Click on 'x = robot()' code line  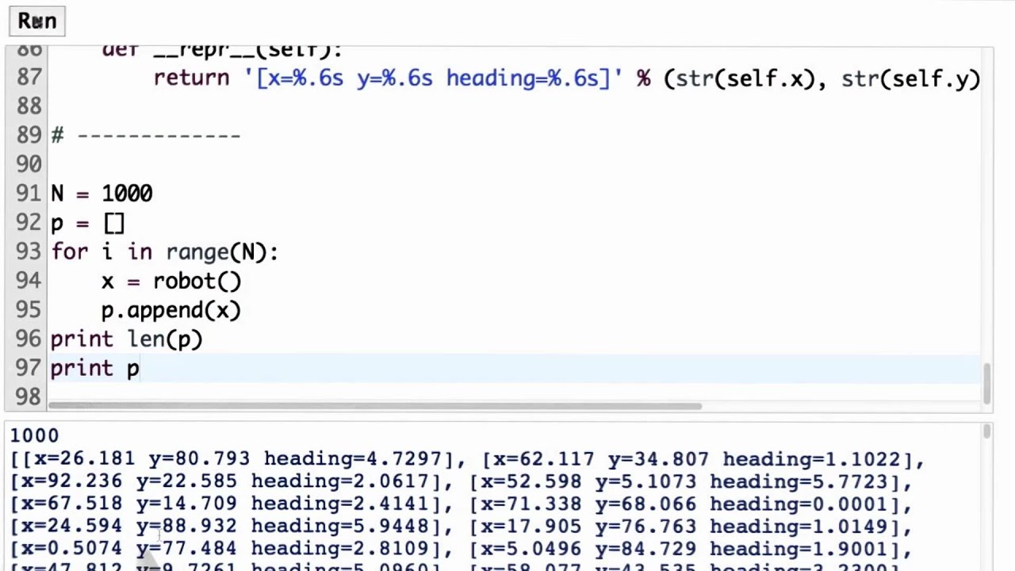[x=171, y=281]
